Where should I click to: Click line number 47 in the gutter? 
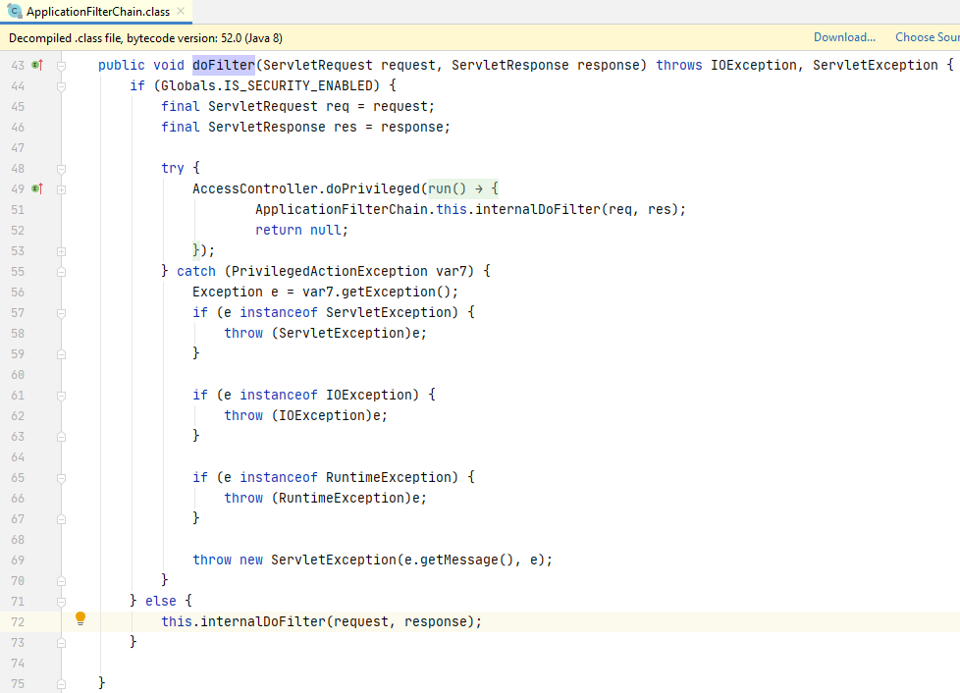tap(18, 148)
